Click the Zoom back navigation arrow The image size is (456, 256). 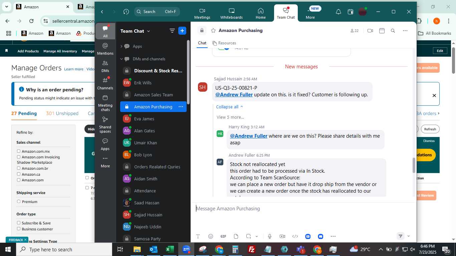pyautogui.click(x=102, y=12)
